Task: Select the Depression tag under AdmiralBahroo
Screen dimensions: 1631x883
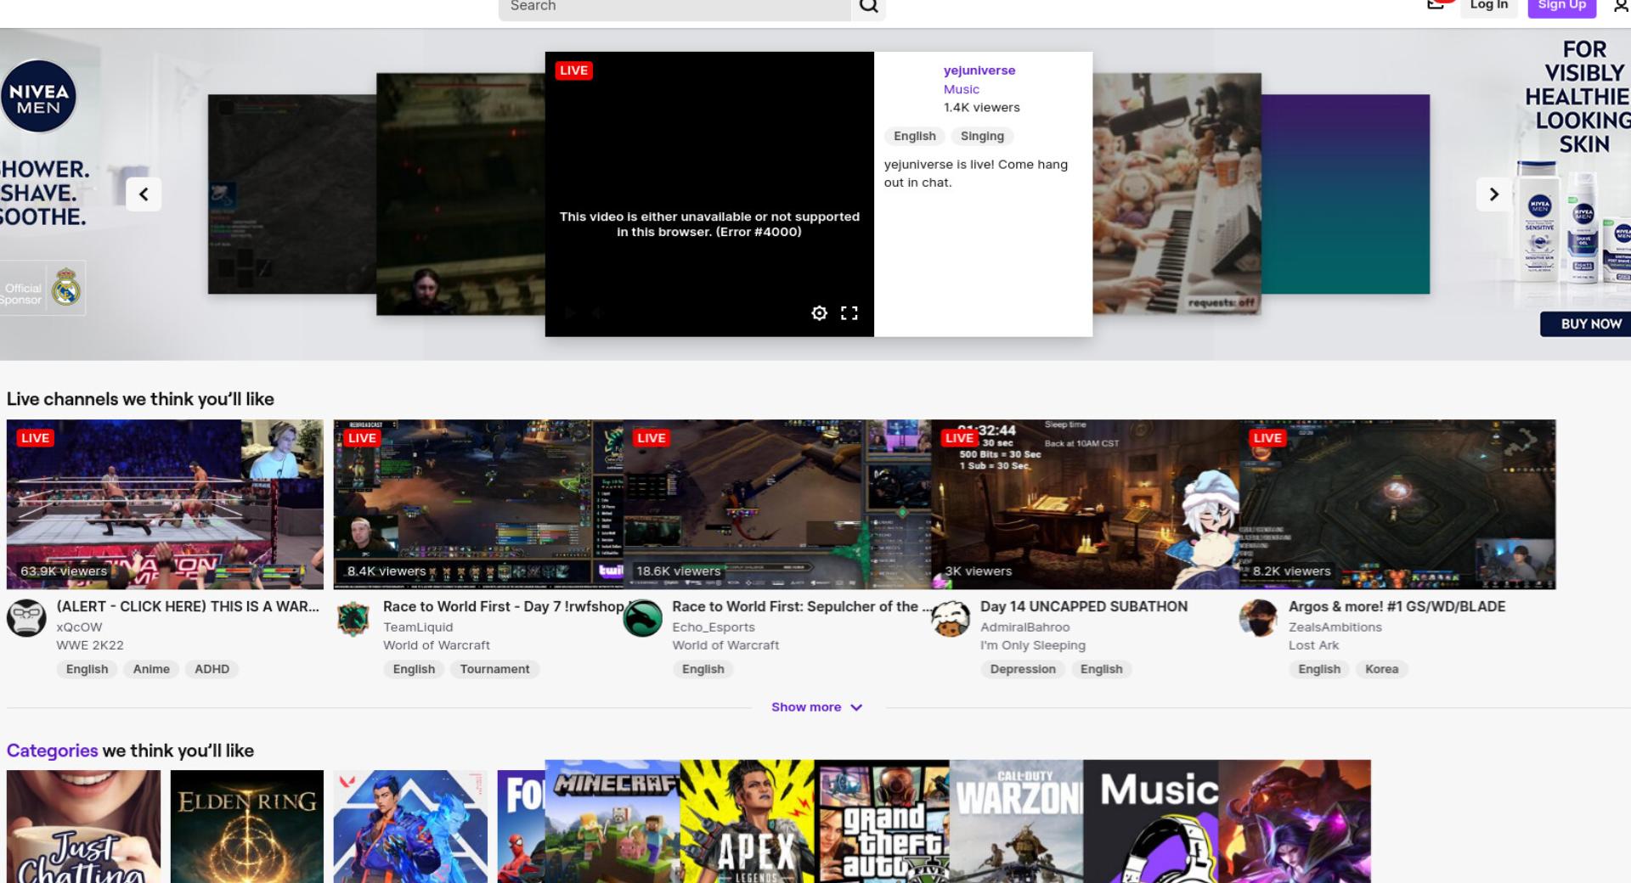Action: coord(1023,669)
